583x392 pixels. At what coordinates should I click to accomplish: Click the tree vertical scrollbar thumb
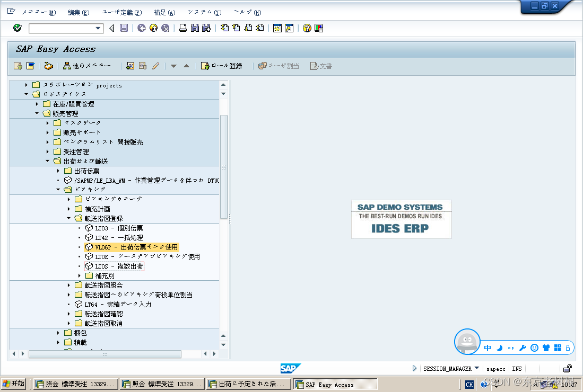point(224,167)
